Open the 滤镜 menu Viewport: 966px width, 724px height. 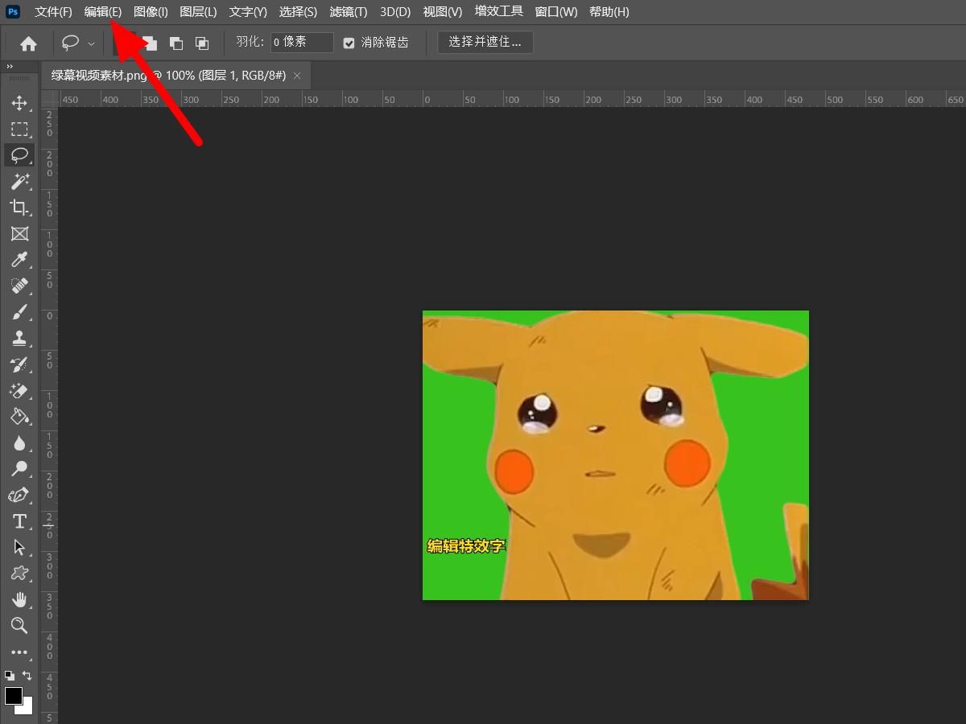(348, 11)
